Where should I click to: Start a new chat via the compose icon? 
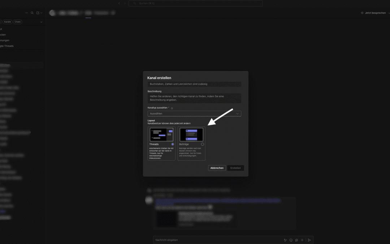pos(38,12)
